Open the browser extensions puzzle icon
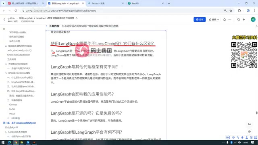Screen dimensions: 258x145 pos(239,10)
